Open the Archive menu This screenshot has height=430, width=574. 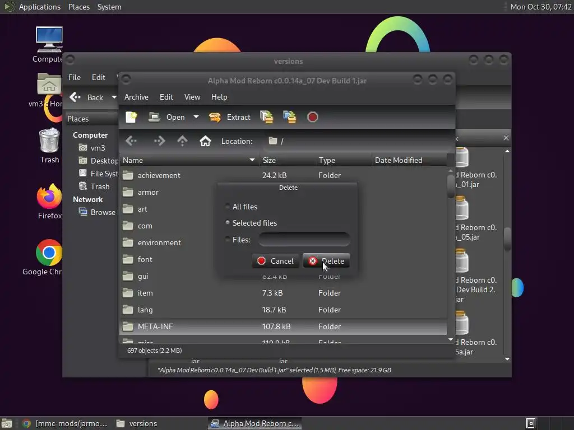pos(136,97)
